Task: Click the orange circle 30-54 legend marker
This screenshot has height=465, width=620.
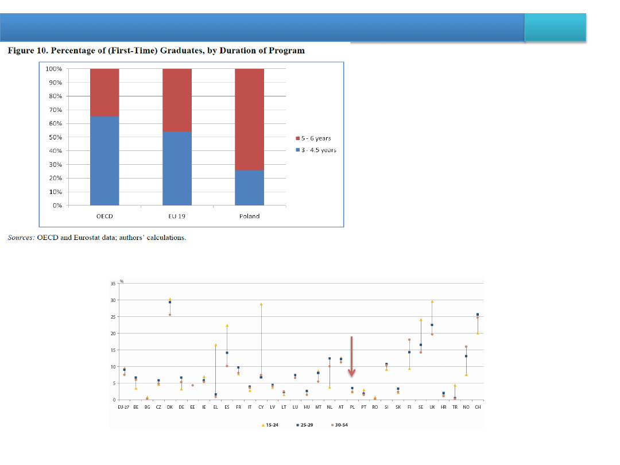Action: [x=332, y=425]
